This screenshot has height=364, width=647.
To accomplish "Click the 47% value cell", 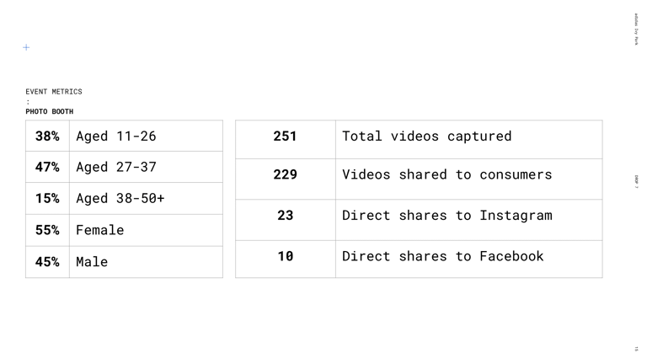I will point(47,167).
